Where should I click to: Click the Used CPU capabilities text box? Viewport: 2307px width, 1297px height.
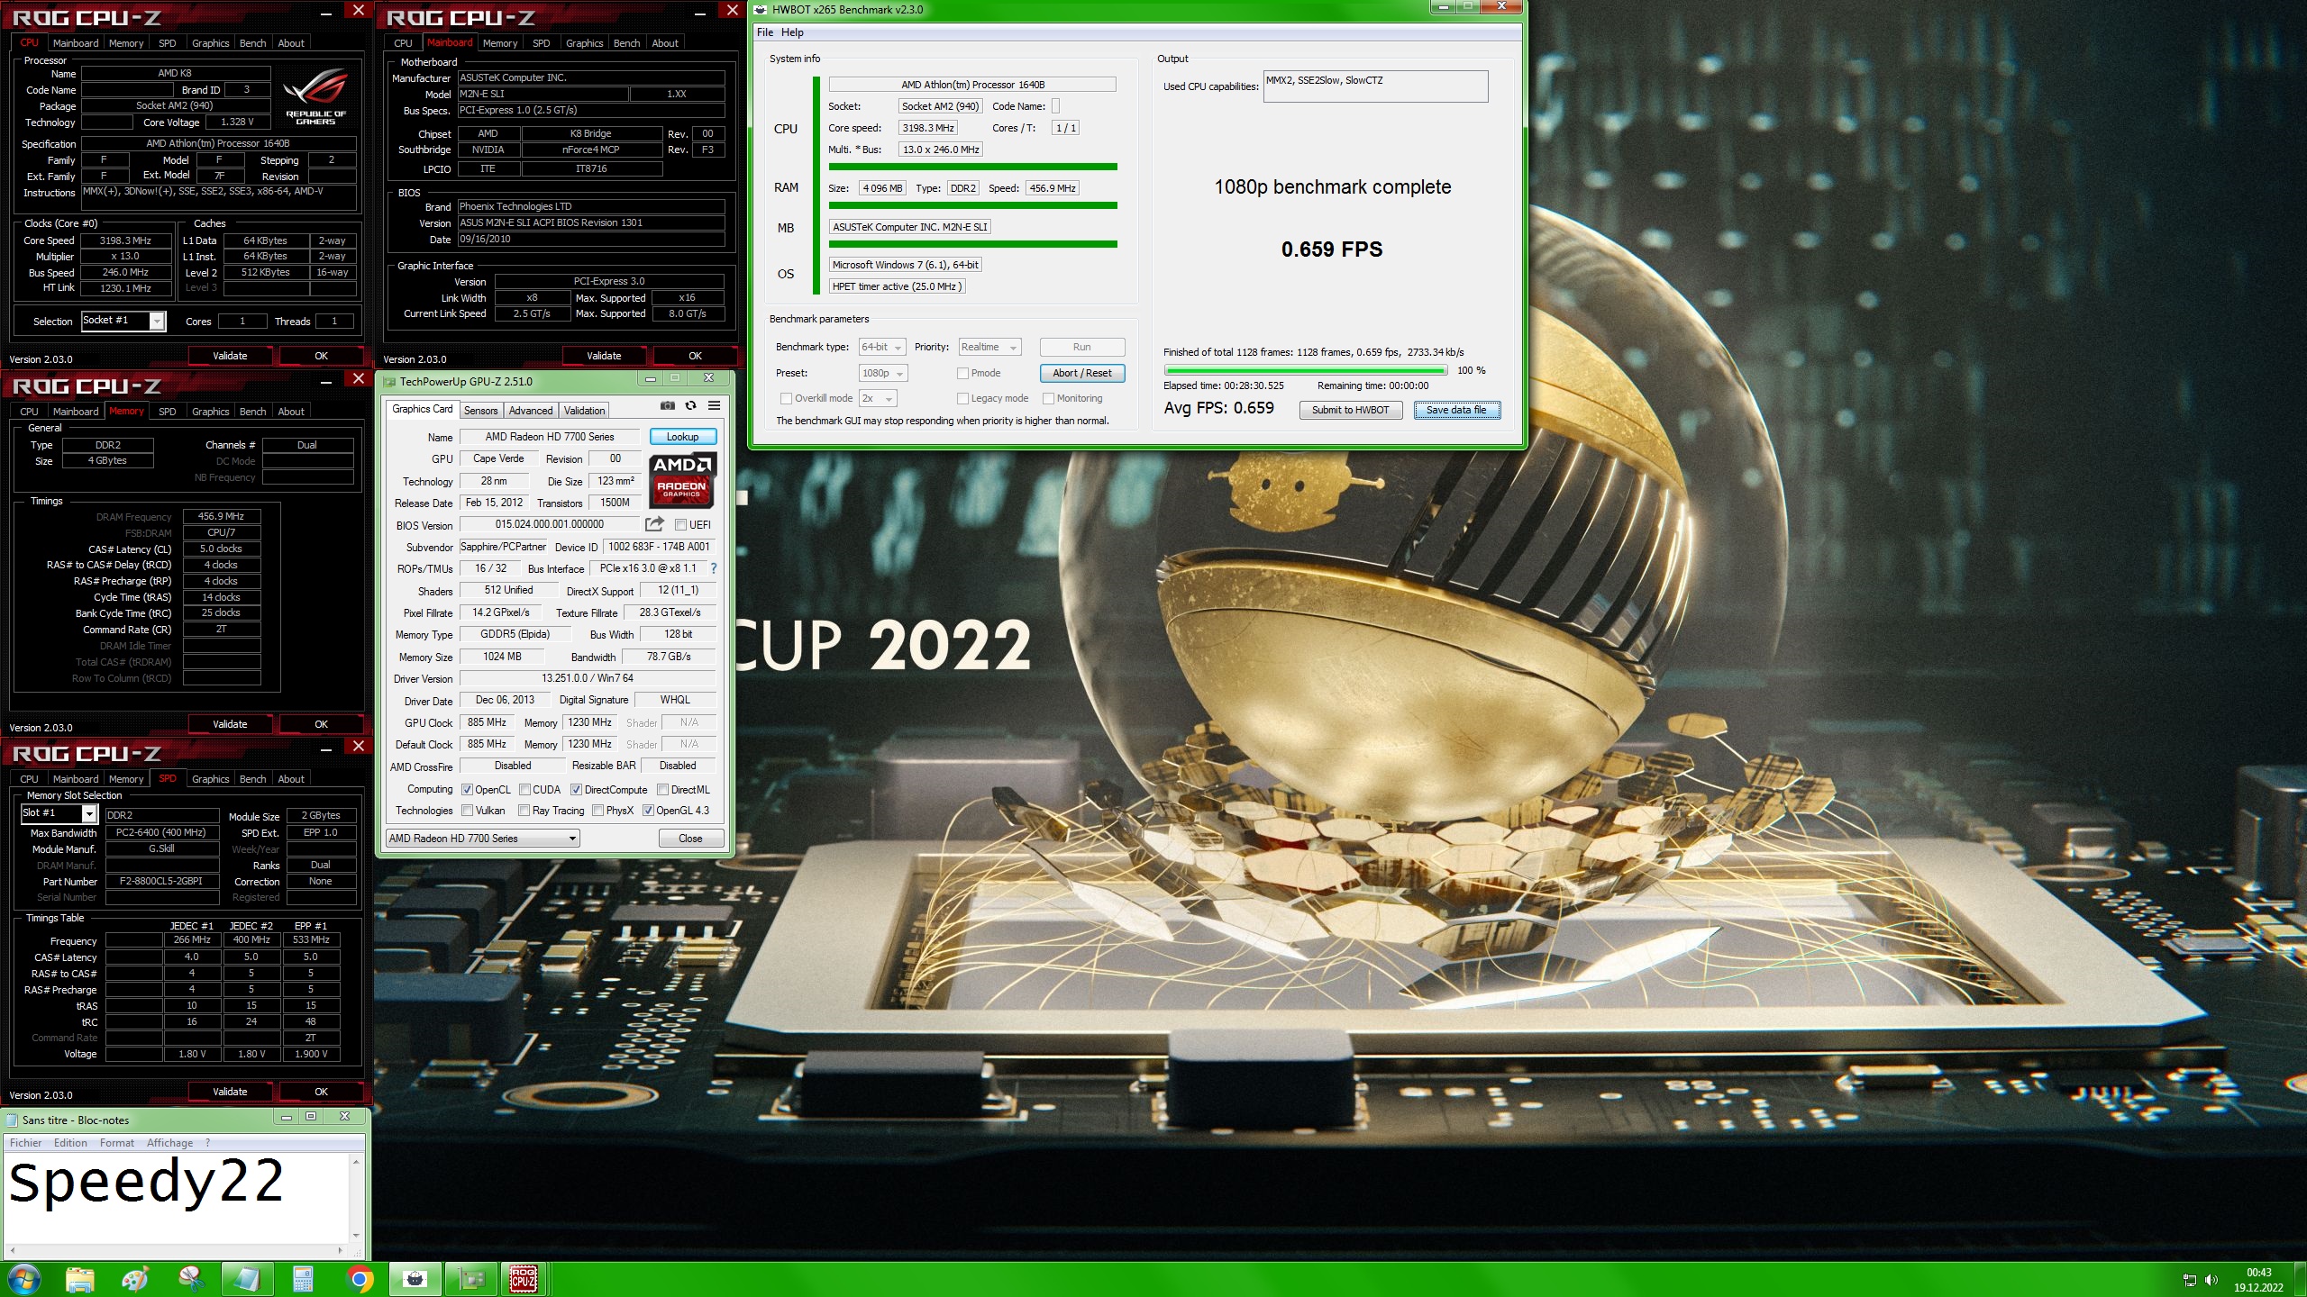(x=1375, y=86)
